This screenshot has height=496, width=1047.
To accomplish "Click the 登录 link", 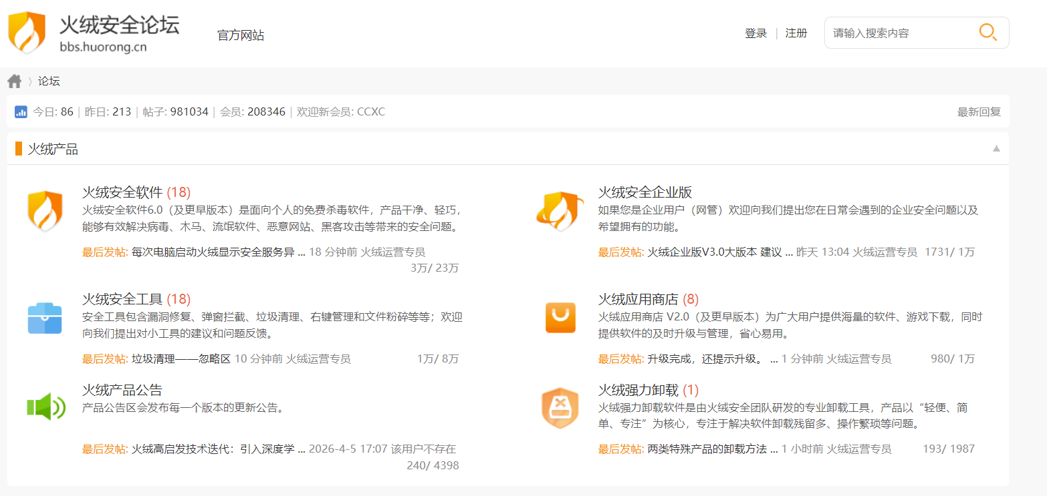I will point(755,33).
